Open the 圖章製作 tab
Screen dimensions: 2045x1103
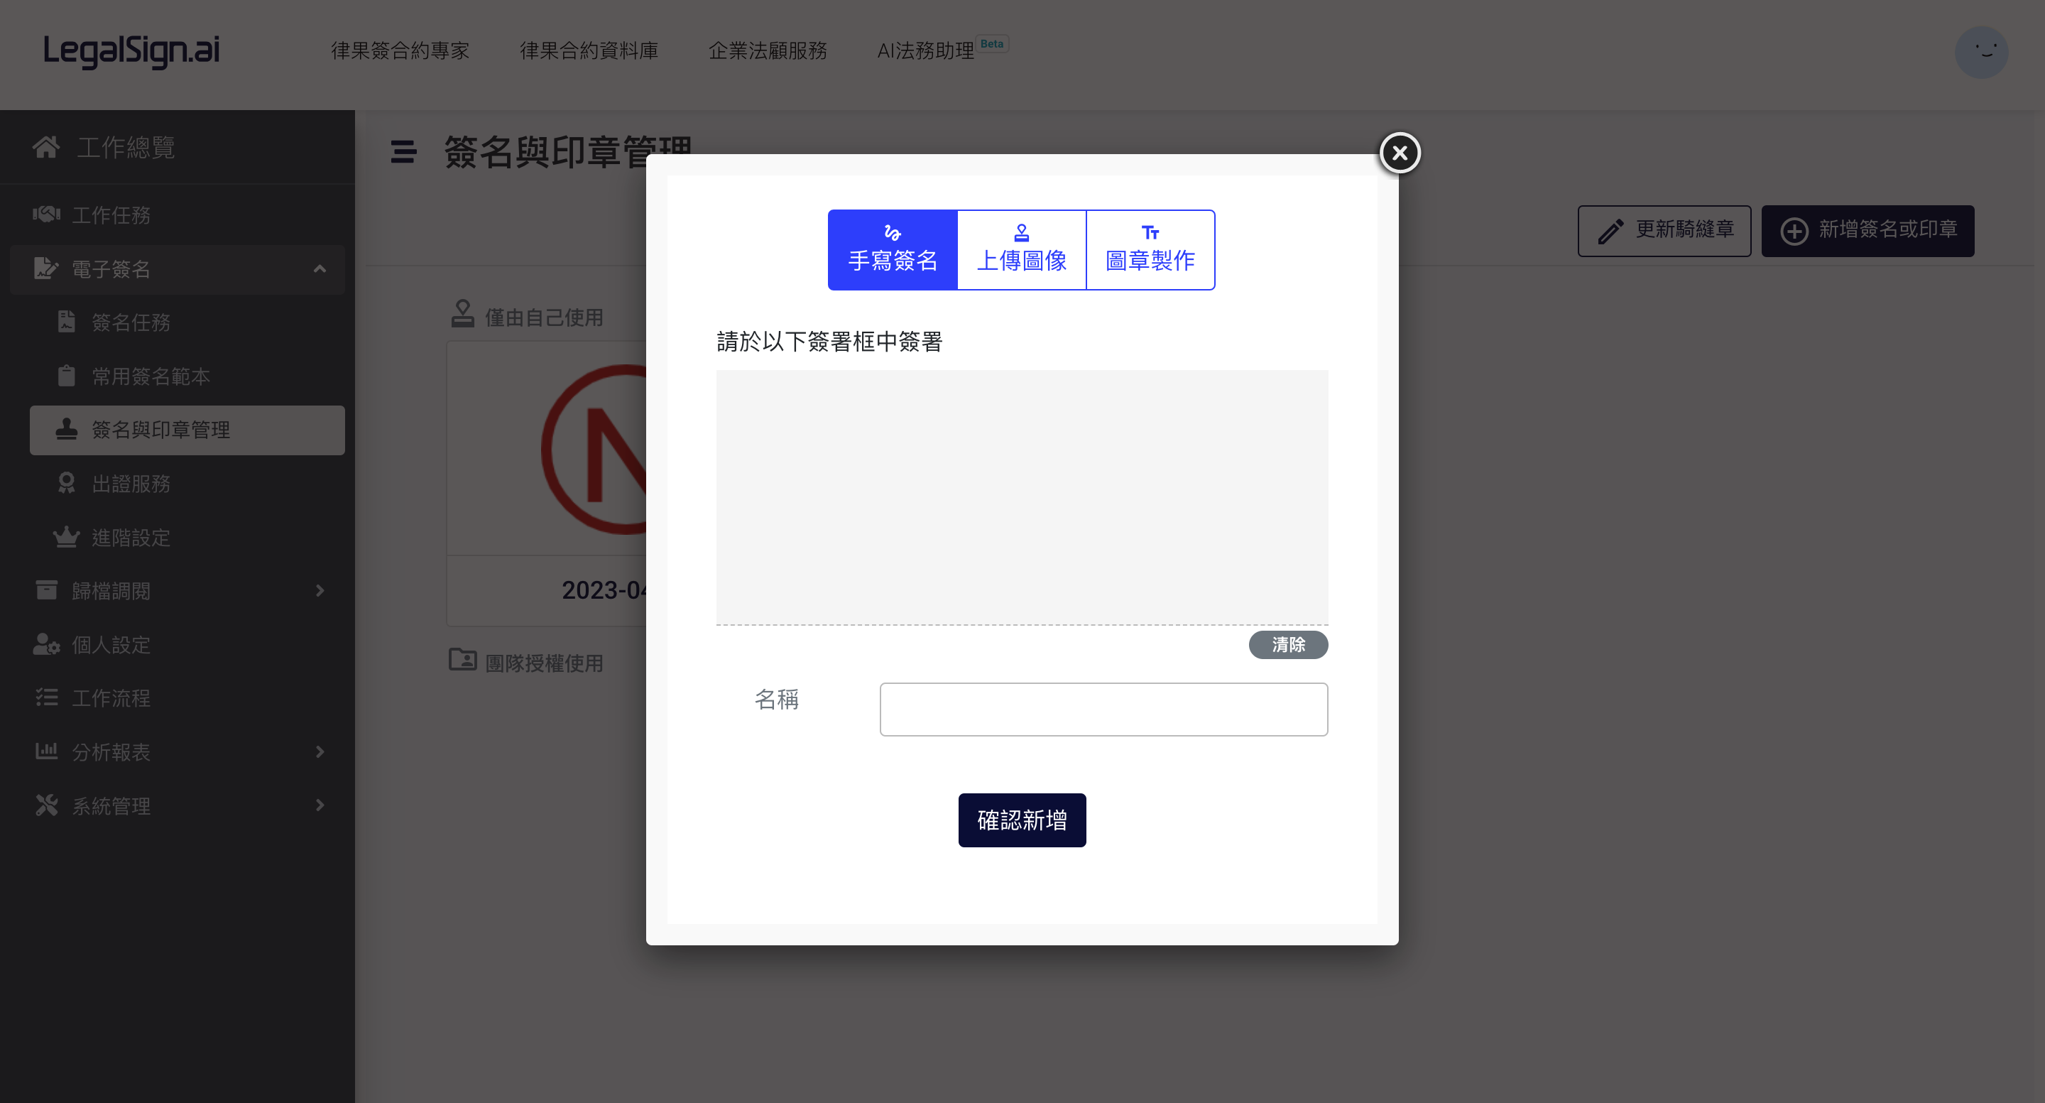tap(1150, 250)
